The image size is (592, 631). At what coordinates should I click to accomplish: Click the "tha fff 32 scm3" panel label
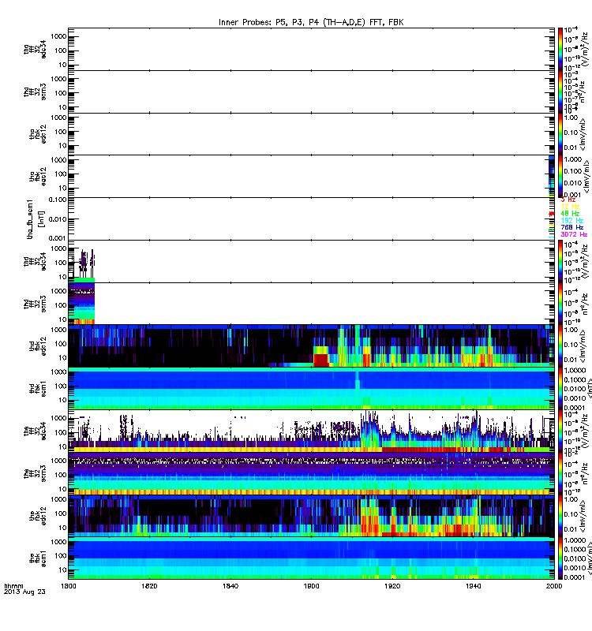35,91
